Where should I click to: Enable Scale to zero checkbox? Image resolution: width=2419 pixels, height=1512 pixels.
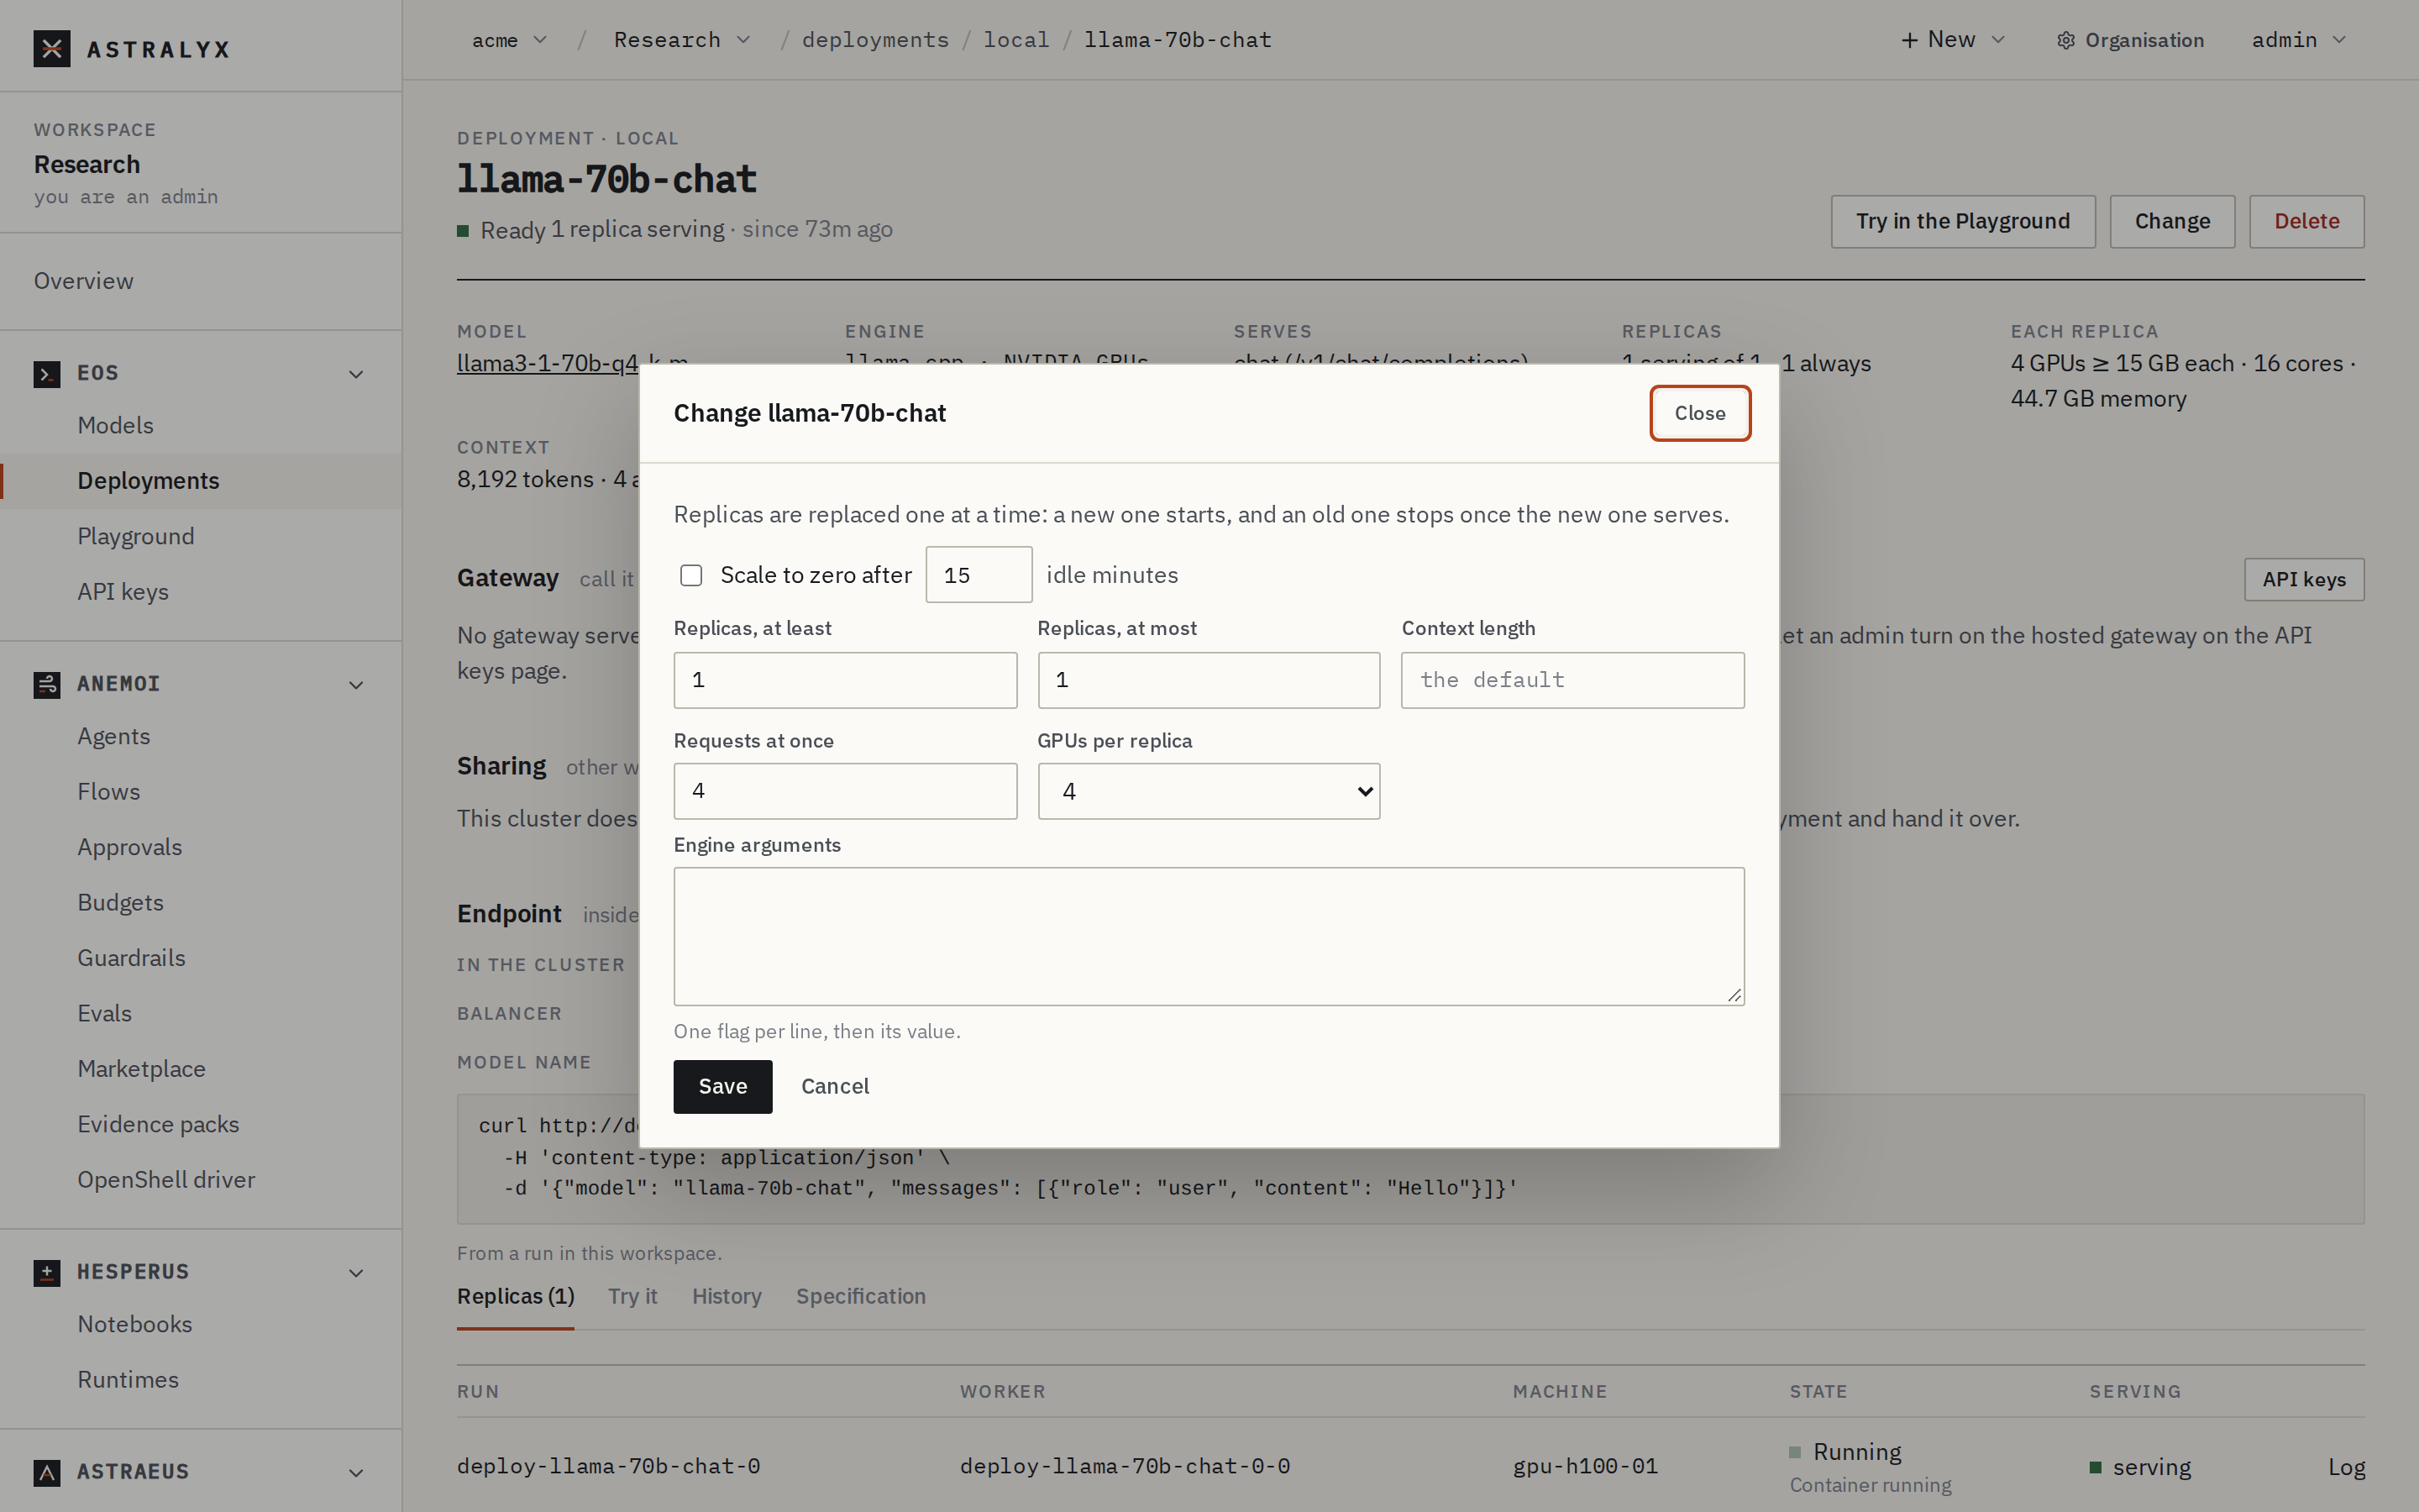pos(690,575)
